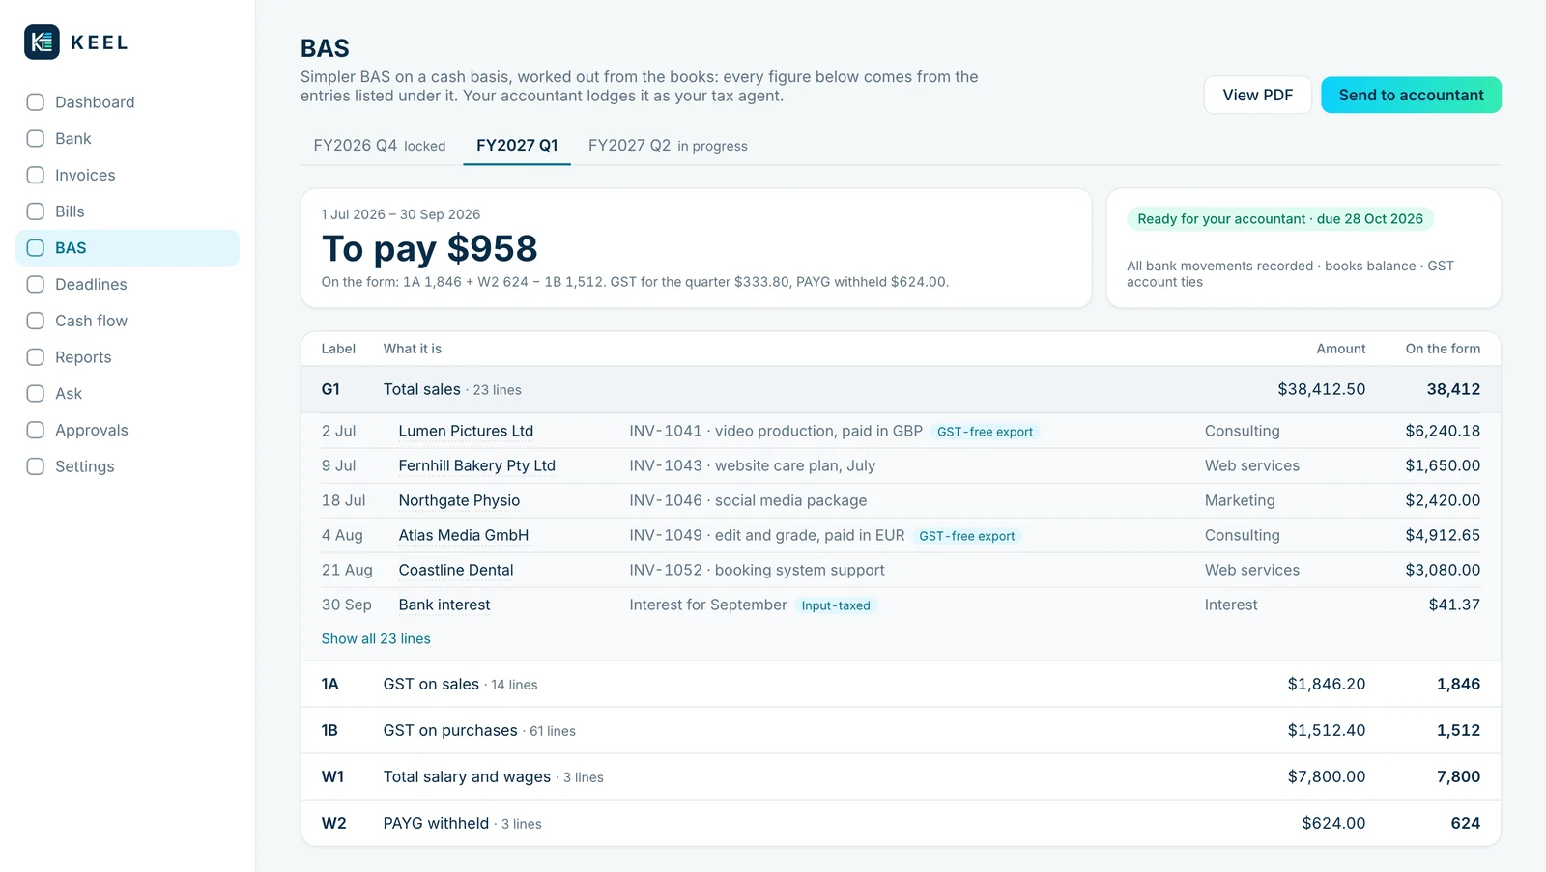Send the BAS to accountant

pos(1411,95)
